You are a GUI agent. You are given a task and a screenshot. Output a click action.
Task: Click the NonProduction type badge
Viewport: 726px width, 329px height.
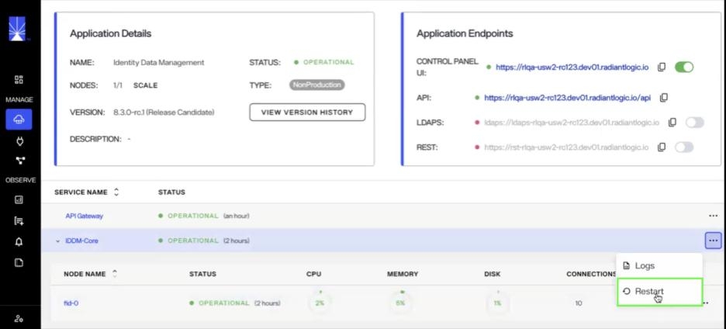[317, 85]
